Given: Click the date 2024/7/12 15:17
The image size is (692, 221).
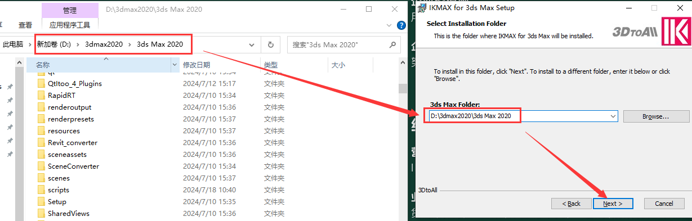Looking at the screenshot, I should (x=209, y=83).
